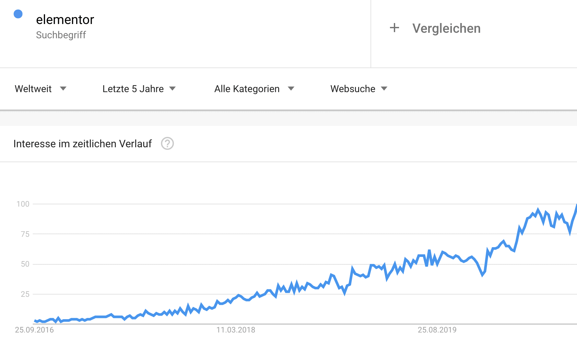The height and width of the screenshot is (362, 577).
Task: Click the 25.08.2019 date label
Action: [437, 330]
